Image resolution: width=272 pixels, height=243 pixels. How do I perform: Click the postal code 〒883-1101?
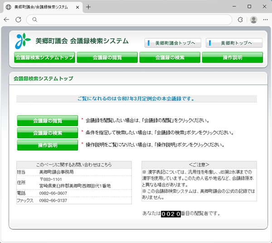[51, 179]
